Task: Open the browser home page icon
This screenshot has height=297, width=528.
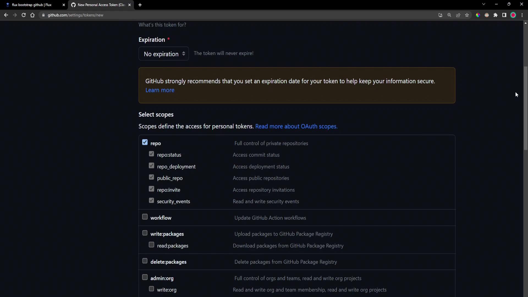Action: click(x=32, y=15)
